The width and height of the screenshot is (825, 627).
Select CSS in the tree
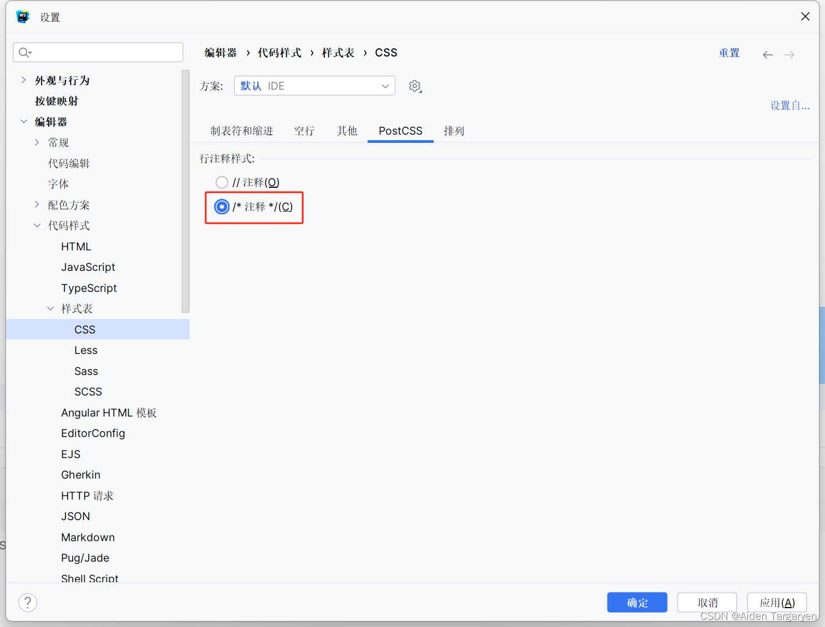click(x=85, y=330)
